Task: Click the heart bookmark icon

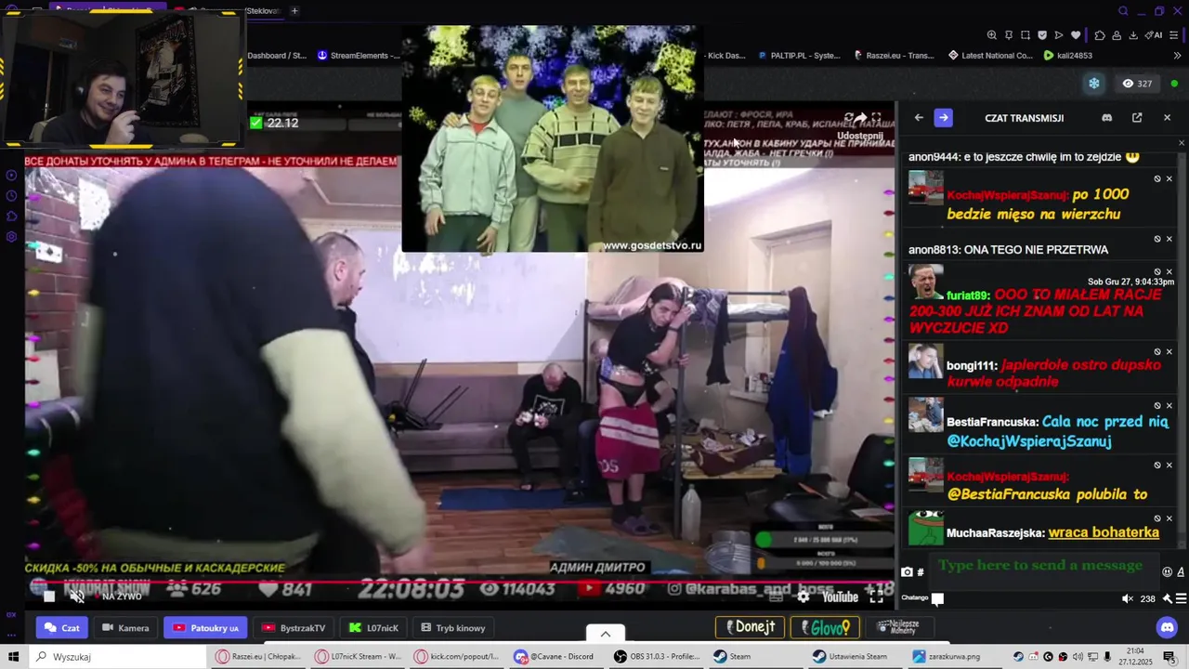Action: (x=1076, y=35)
